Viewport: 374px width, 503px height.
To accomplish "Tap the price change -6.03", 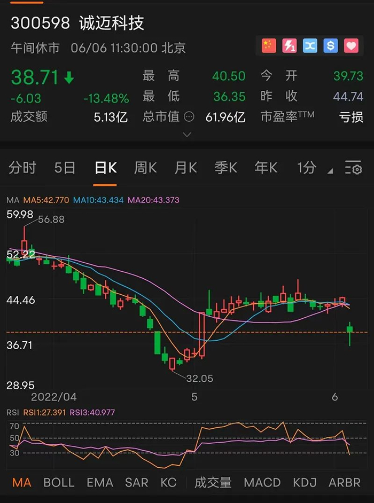I will [x=26, y=98].
